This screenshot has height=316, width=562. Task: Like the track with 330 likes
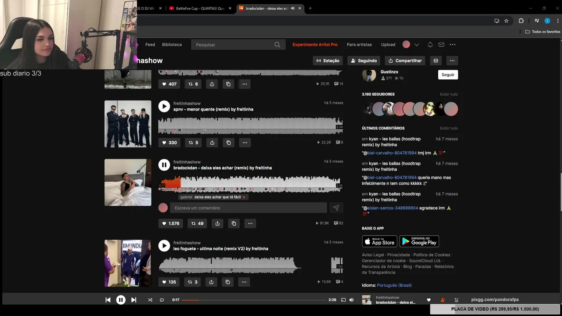[169, 143]
